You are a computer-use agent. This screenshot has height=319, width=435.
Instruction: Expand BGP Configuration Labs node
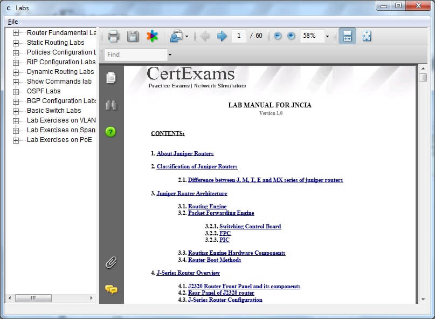click(16, 101)
